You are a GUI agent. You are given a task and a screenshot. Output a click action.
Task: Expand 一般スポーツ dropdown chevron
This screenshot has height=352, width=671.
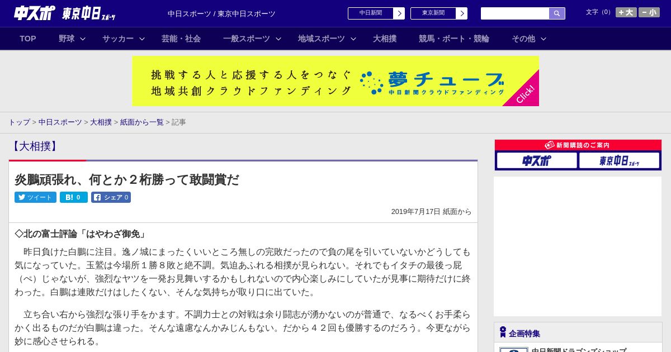pos(278,39)
